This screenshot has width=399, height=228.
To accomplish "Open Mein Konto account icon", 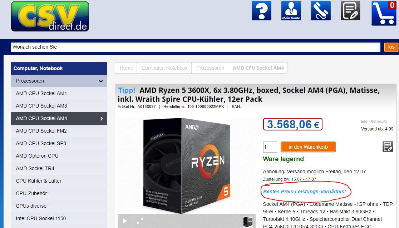I will click(x=291, y=10).
